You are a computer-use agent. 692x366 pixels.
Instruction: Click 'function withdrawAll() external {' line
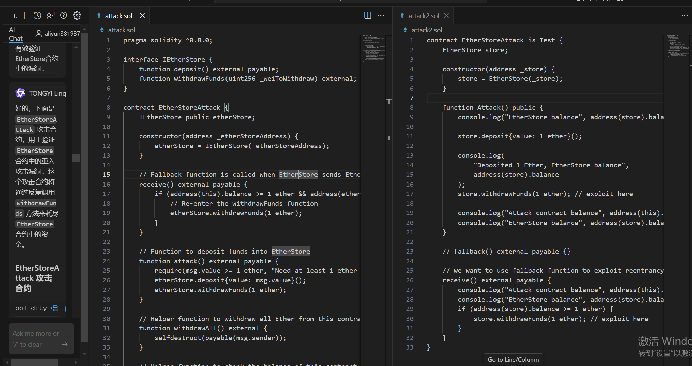coord(203,328)
